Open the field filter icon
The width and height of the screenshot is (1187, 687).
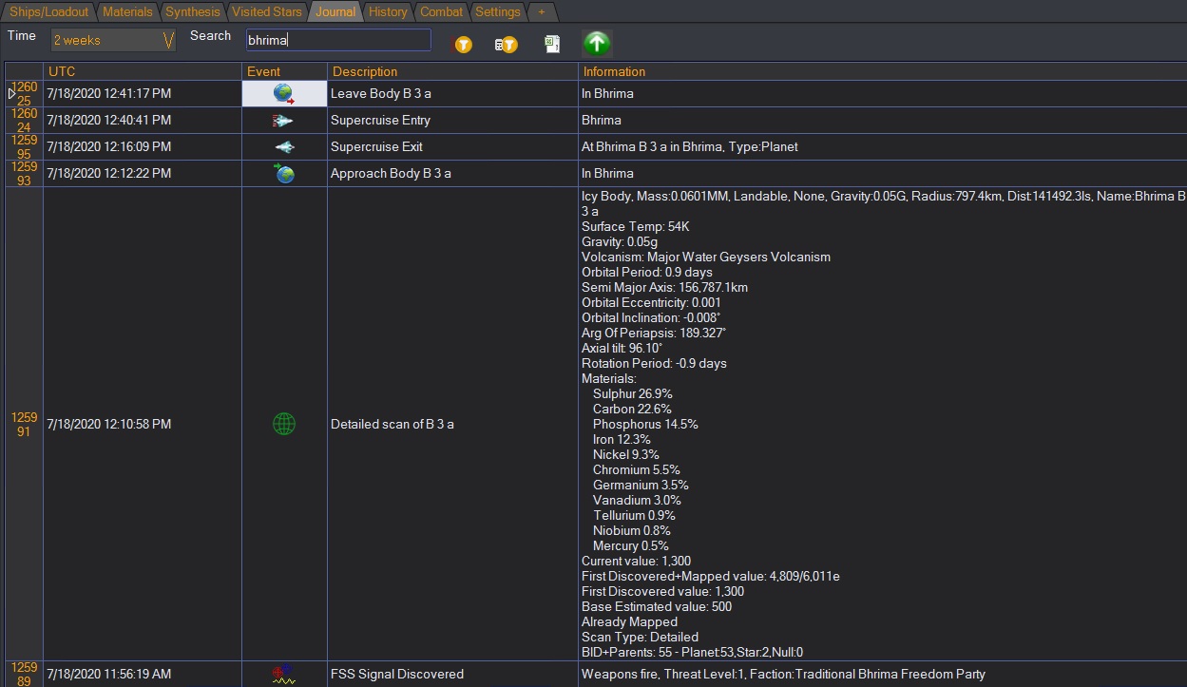(506, 44)
